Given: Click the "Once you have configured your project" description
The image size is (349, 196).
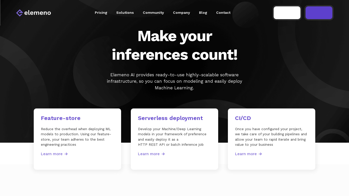Looking at the screenshot, I should click(x=271, y=137).
